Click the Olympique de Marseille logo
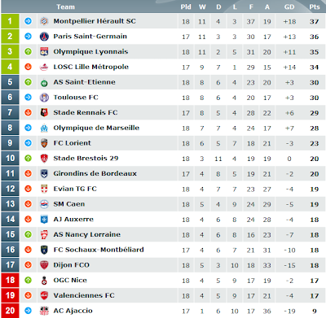This screenshot has height=318, width=326. pyautogui.click(x=44, y=128)
